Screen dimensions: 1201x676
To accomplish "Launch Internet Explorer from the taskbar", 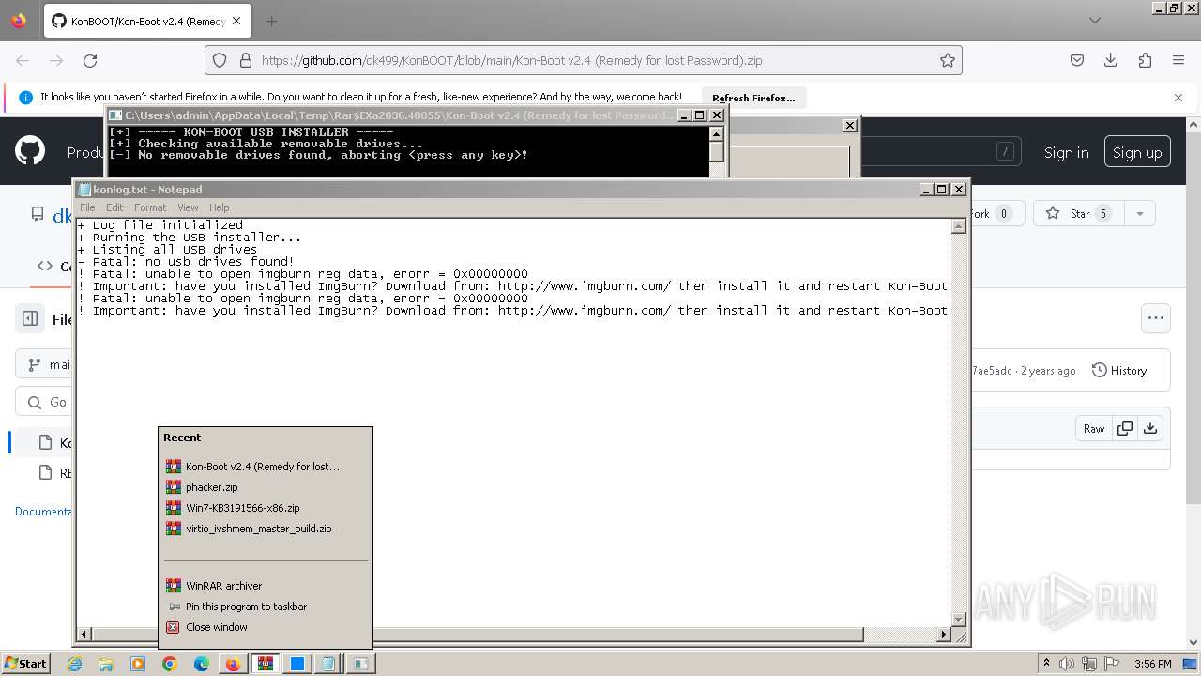I will (75, 664).
